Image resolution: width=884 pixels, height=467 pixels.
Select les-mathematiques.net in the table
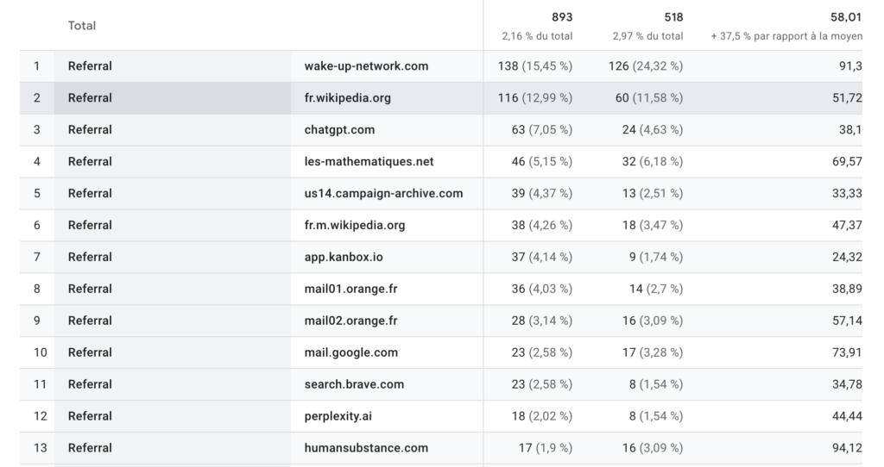(x=369, y=162)
